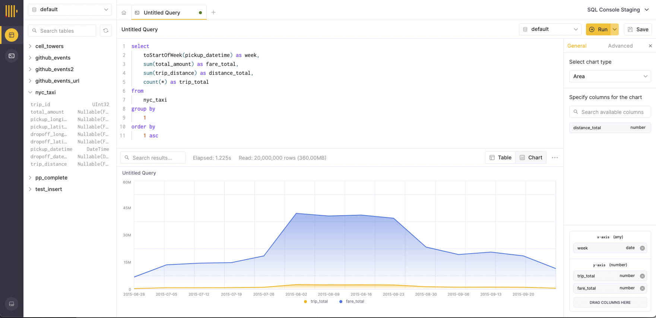Click the home icon tab
The height and width of the screenshot is (318, 656).
(x=124, y=13)
